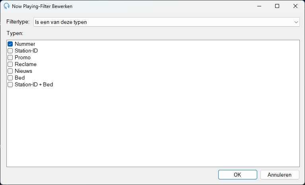Image resolution: width=305 pixels, height=185 pixels.
Task: Uncheck the Nummer checkbox
Action: [x=10, y=44]
